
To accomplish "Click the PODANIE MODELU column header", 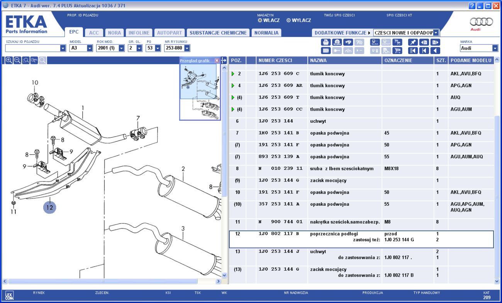I will coord(471,61).
